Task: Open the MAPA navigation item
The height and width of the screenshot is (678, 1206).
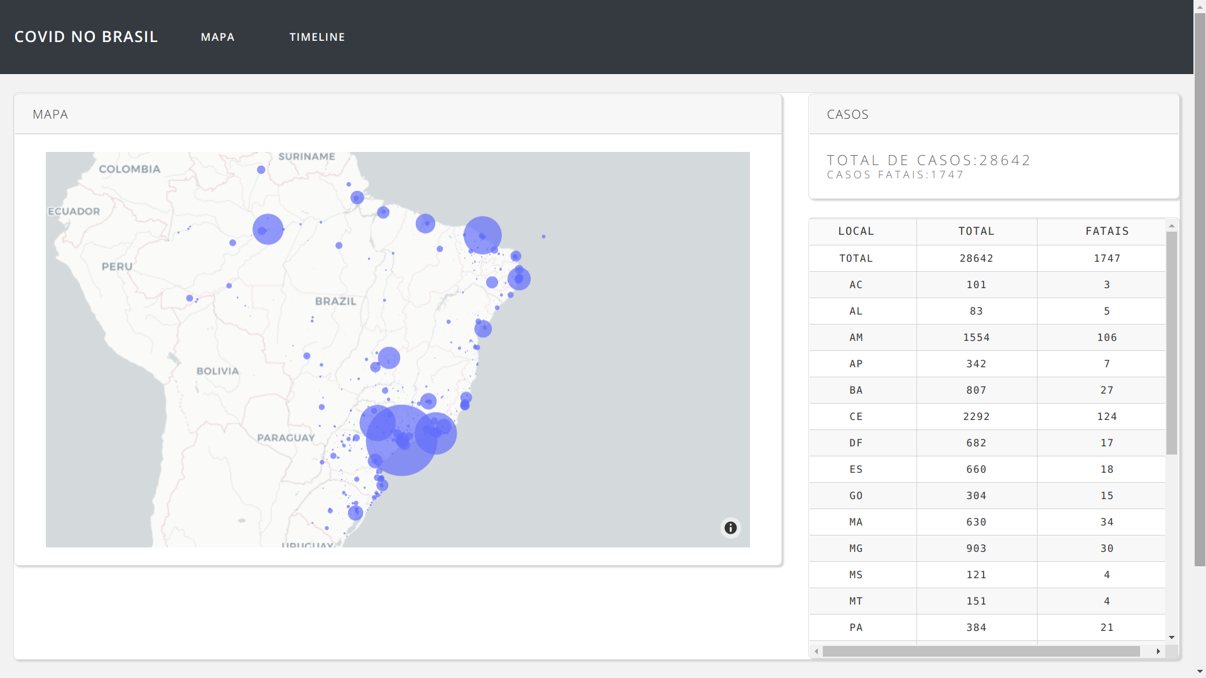Action: point(218,37)
